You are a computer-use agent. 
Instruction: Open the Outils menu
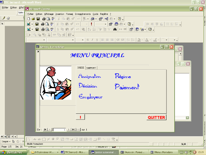coord(95,14)
